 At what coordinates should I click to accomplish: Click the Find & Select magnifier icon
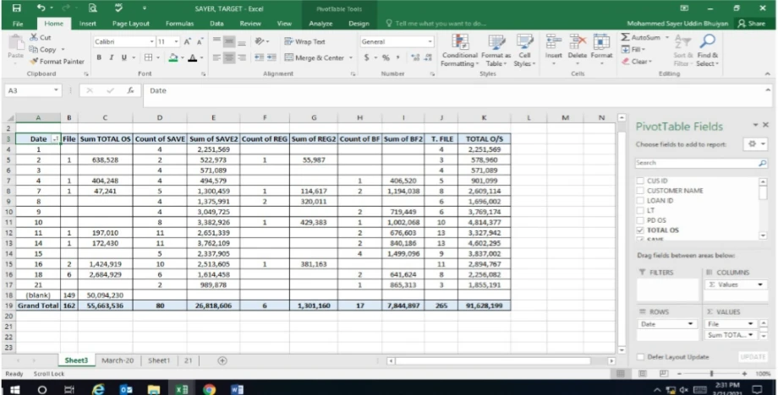[706, 42]
